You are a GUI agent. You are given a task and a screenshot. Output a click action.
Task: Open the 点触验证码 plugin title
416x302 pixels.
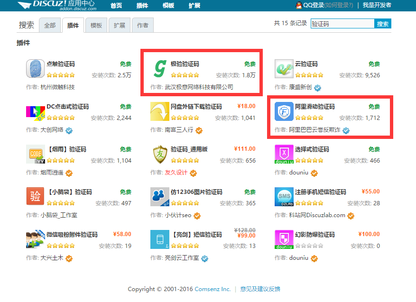coord(61,64)
